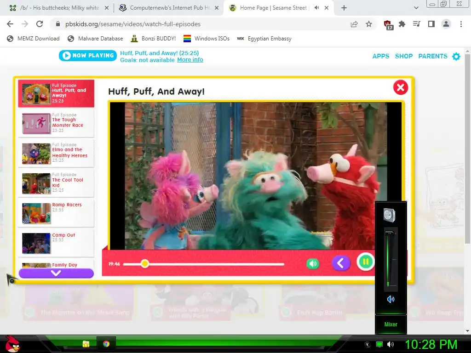Open the Egyptian Embassy bookmark

tap(264, 39)
